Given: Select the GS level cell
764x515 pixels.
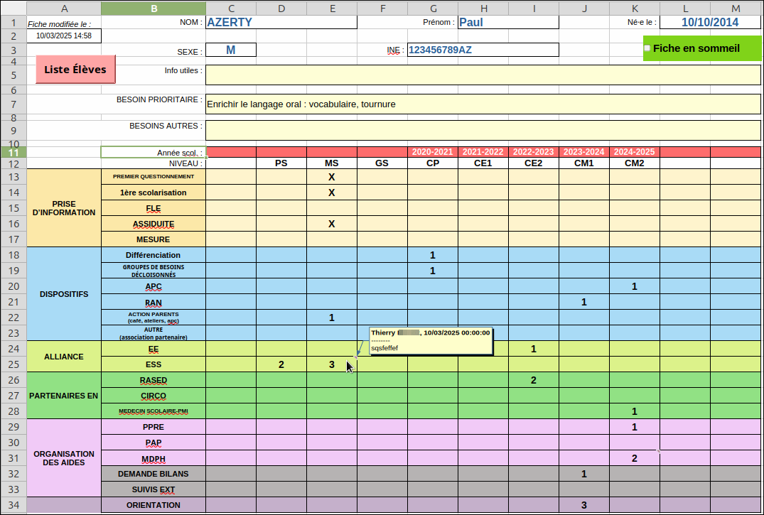Looking at the screenshot, I should (x=382, y=163).
